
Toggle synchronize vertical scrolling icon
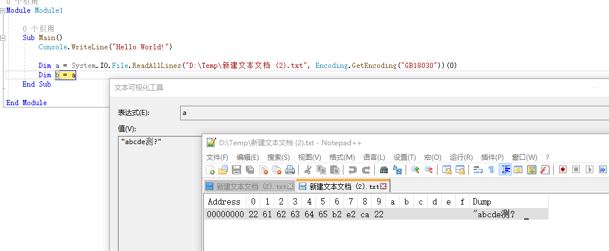[x=447, y=170]
